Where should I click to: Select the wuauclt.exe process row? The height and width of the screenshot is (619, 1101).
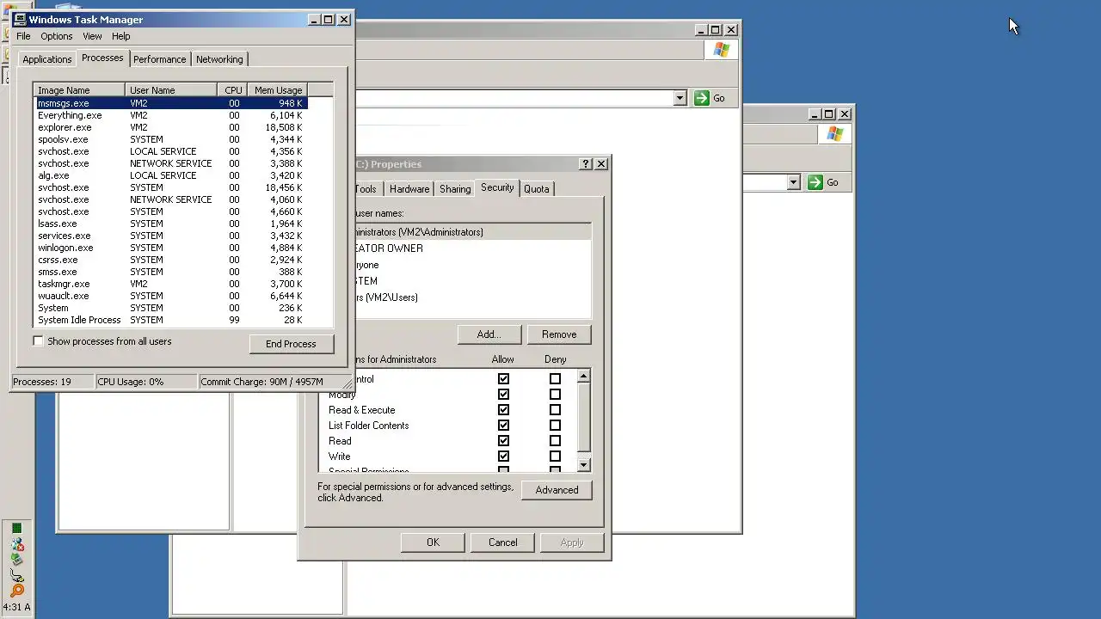pos(170,296)
